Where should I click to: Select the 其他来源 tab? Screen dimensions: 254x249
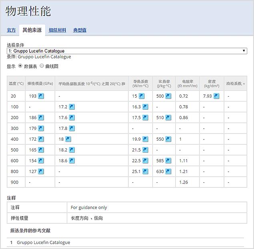click(32, 30)
